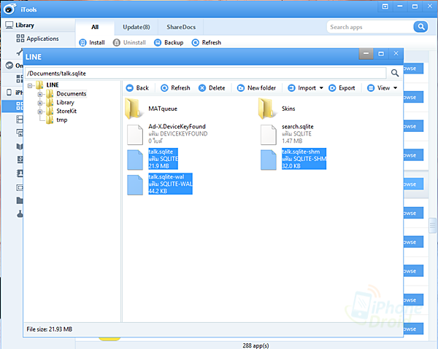
Task: Click the blue search button in iTools
Action: [x=420, y=27]
